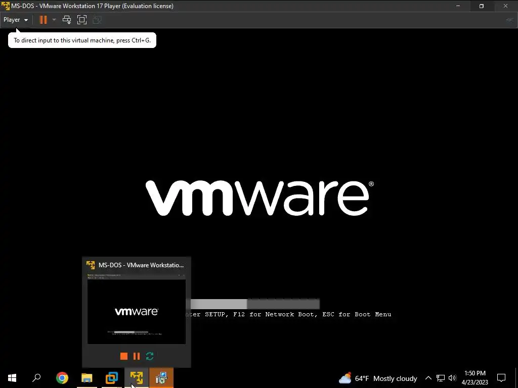
Task: Open the notification center
Action: tap(501, 378)
